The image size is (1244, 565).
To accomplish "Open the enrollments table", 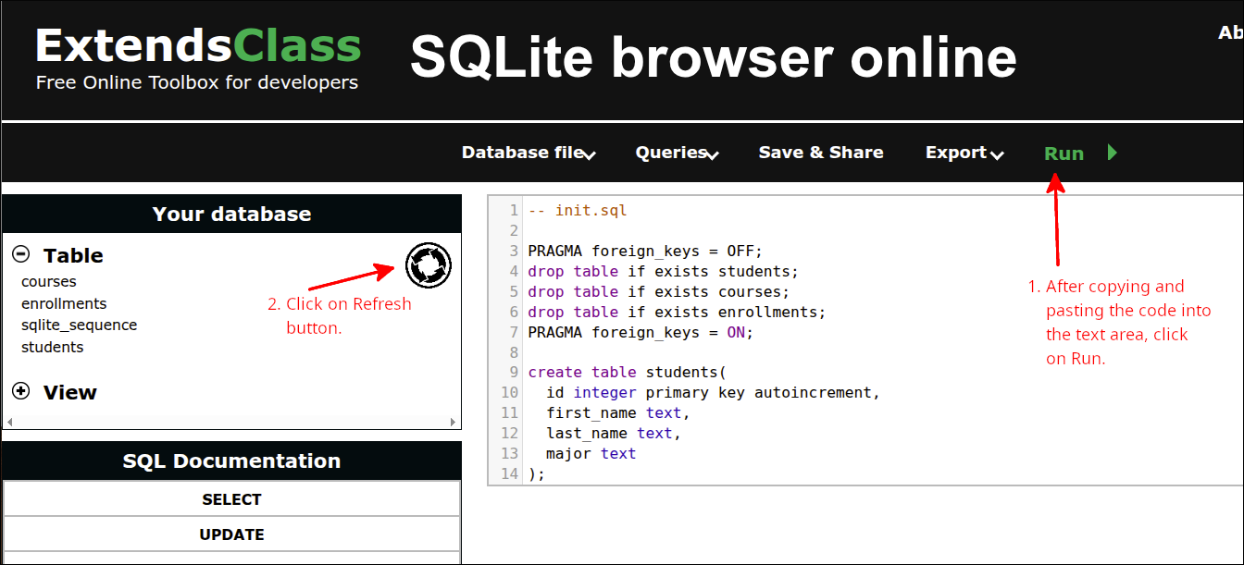I will (64, 302).
